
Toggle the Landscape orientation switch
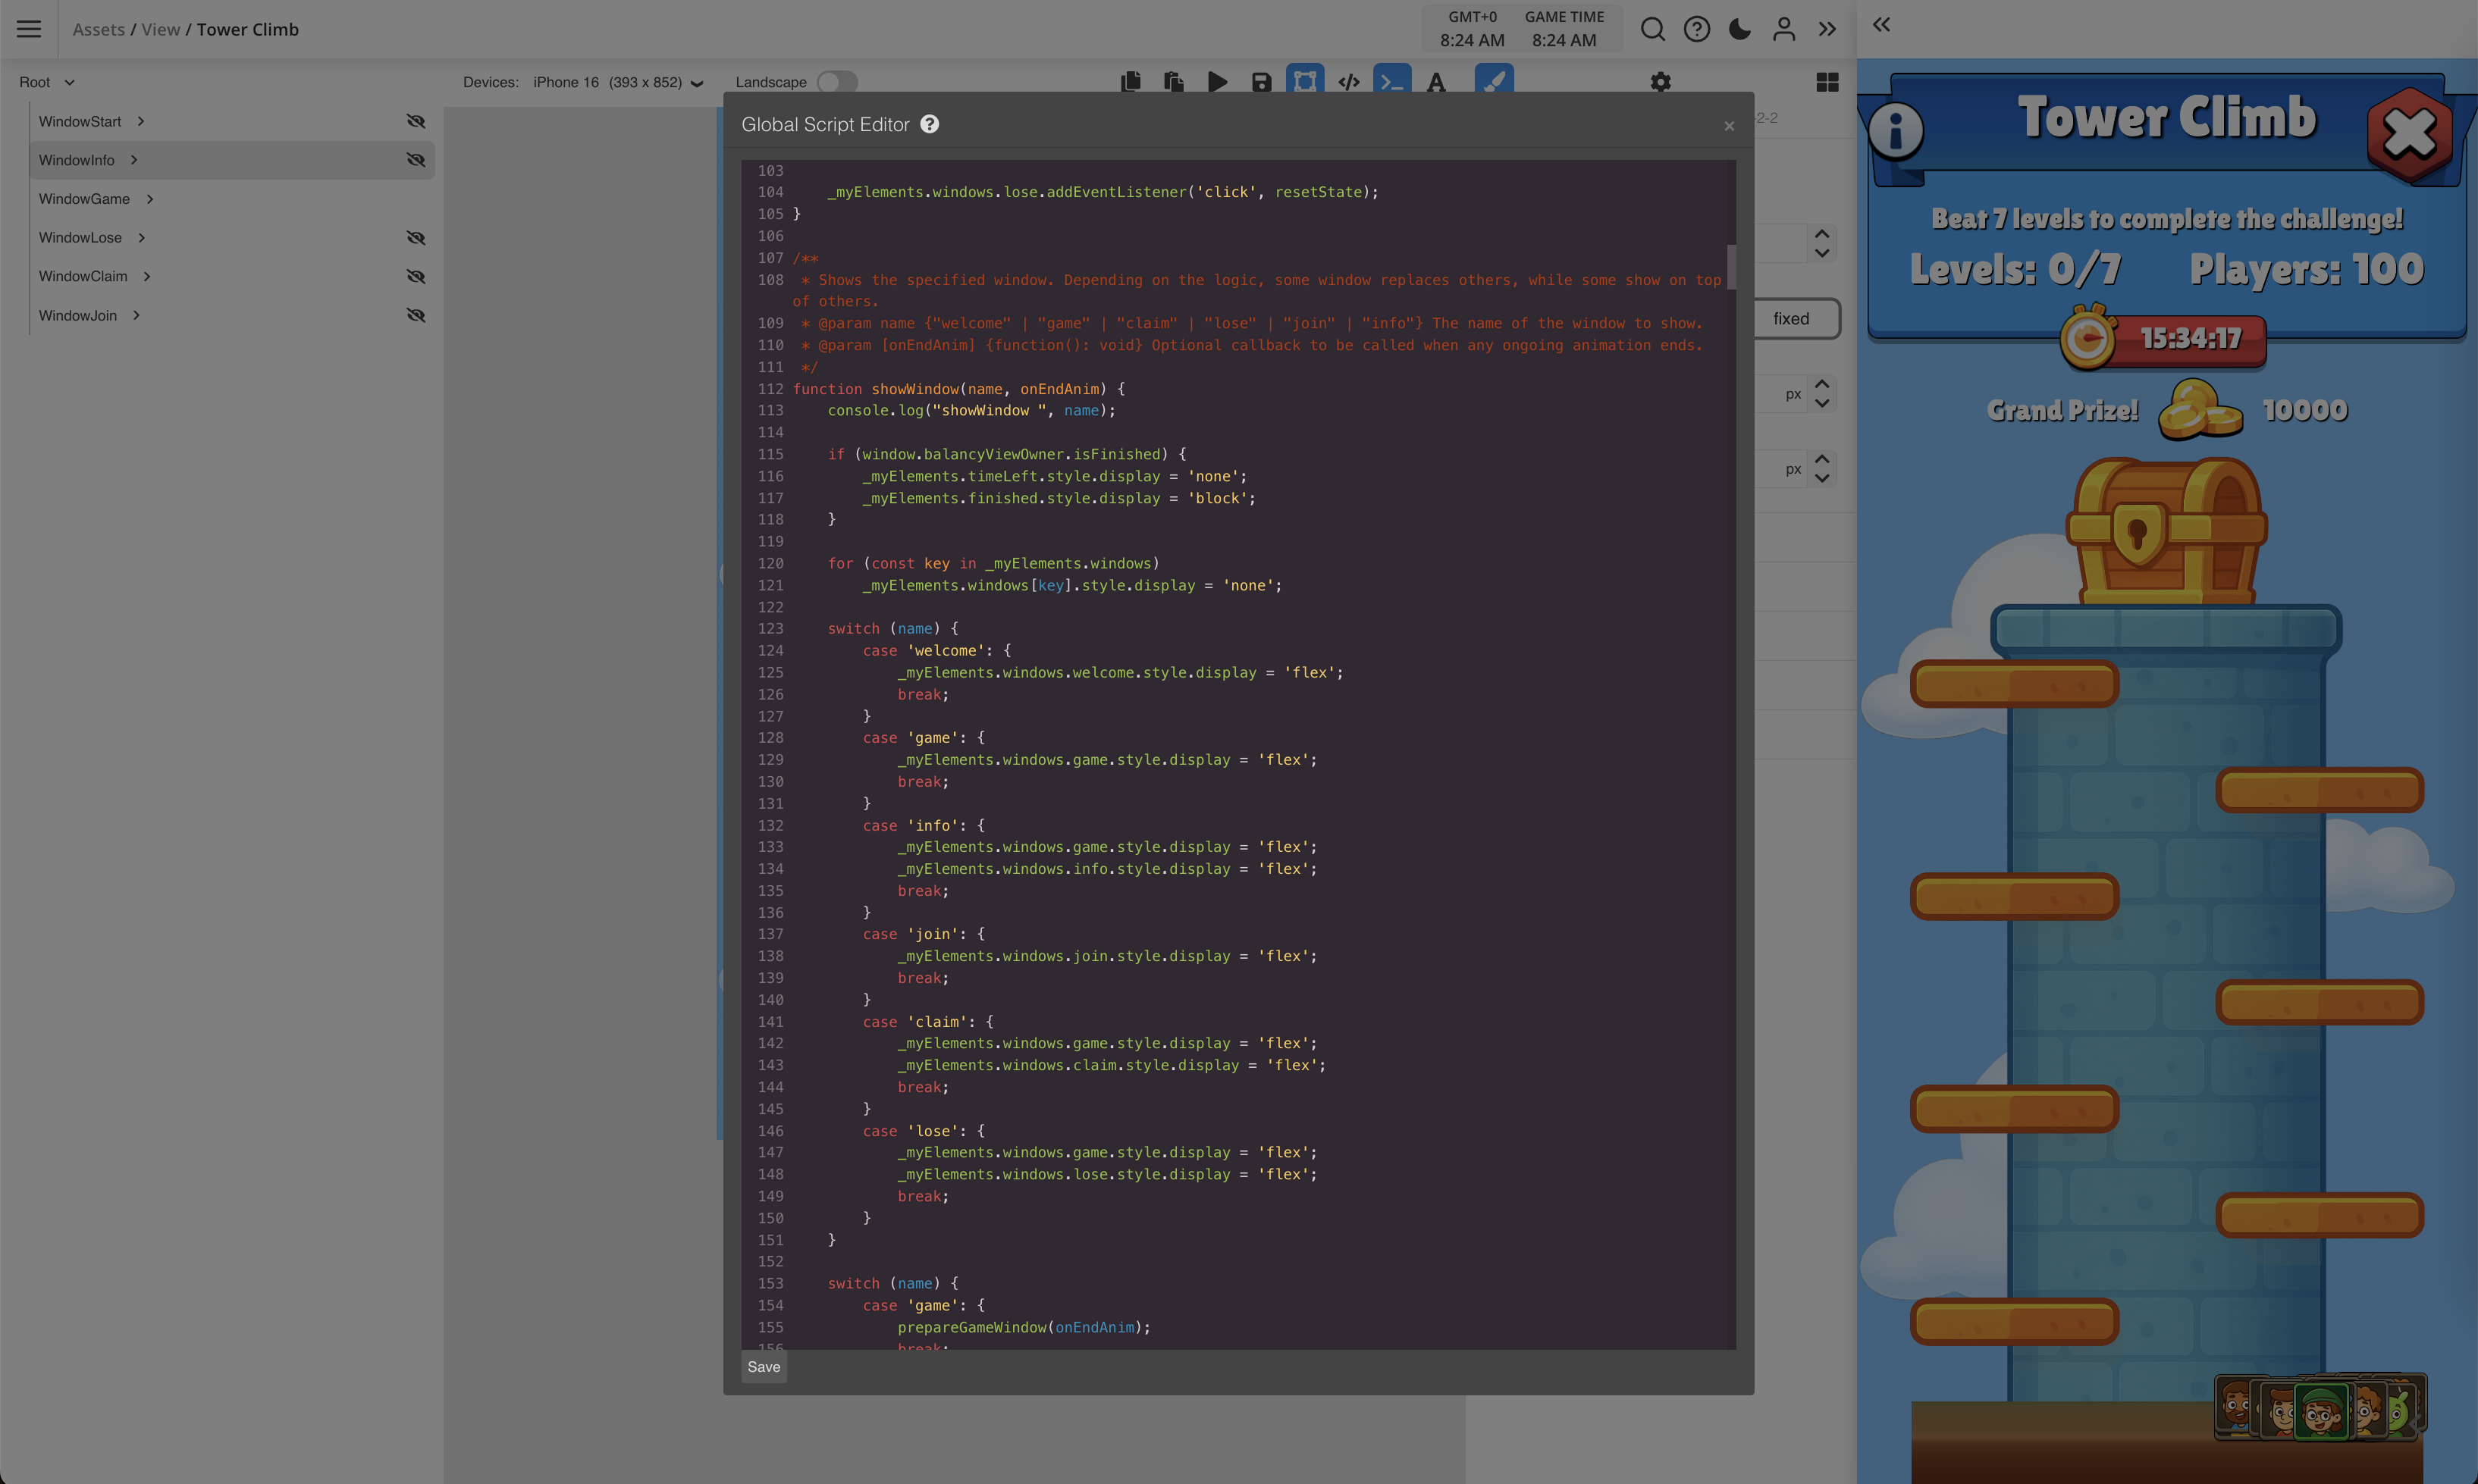tap(836, 82)
